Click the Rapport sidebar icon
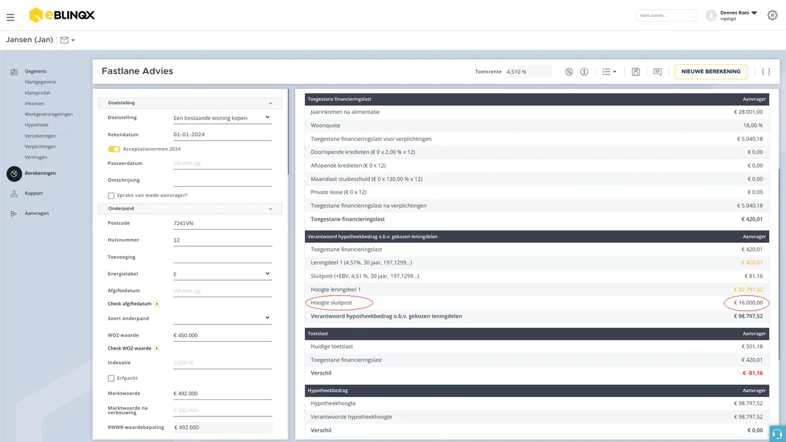The image size is (786, 442). [x=14, y=194]
